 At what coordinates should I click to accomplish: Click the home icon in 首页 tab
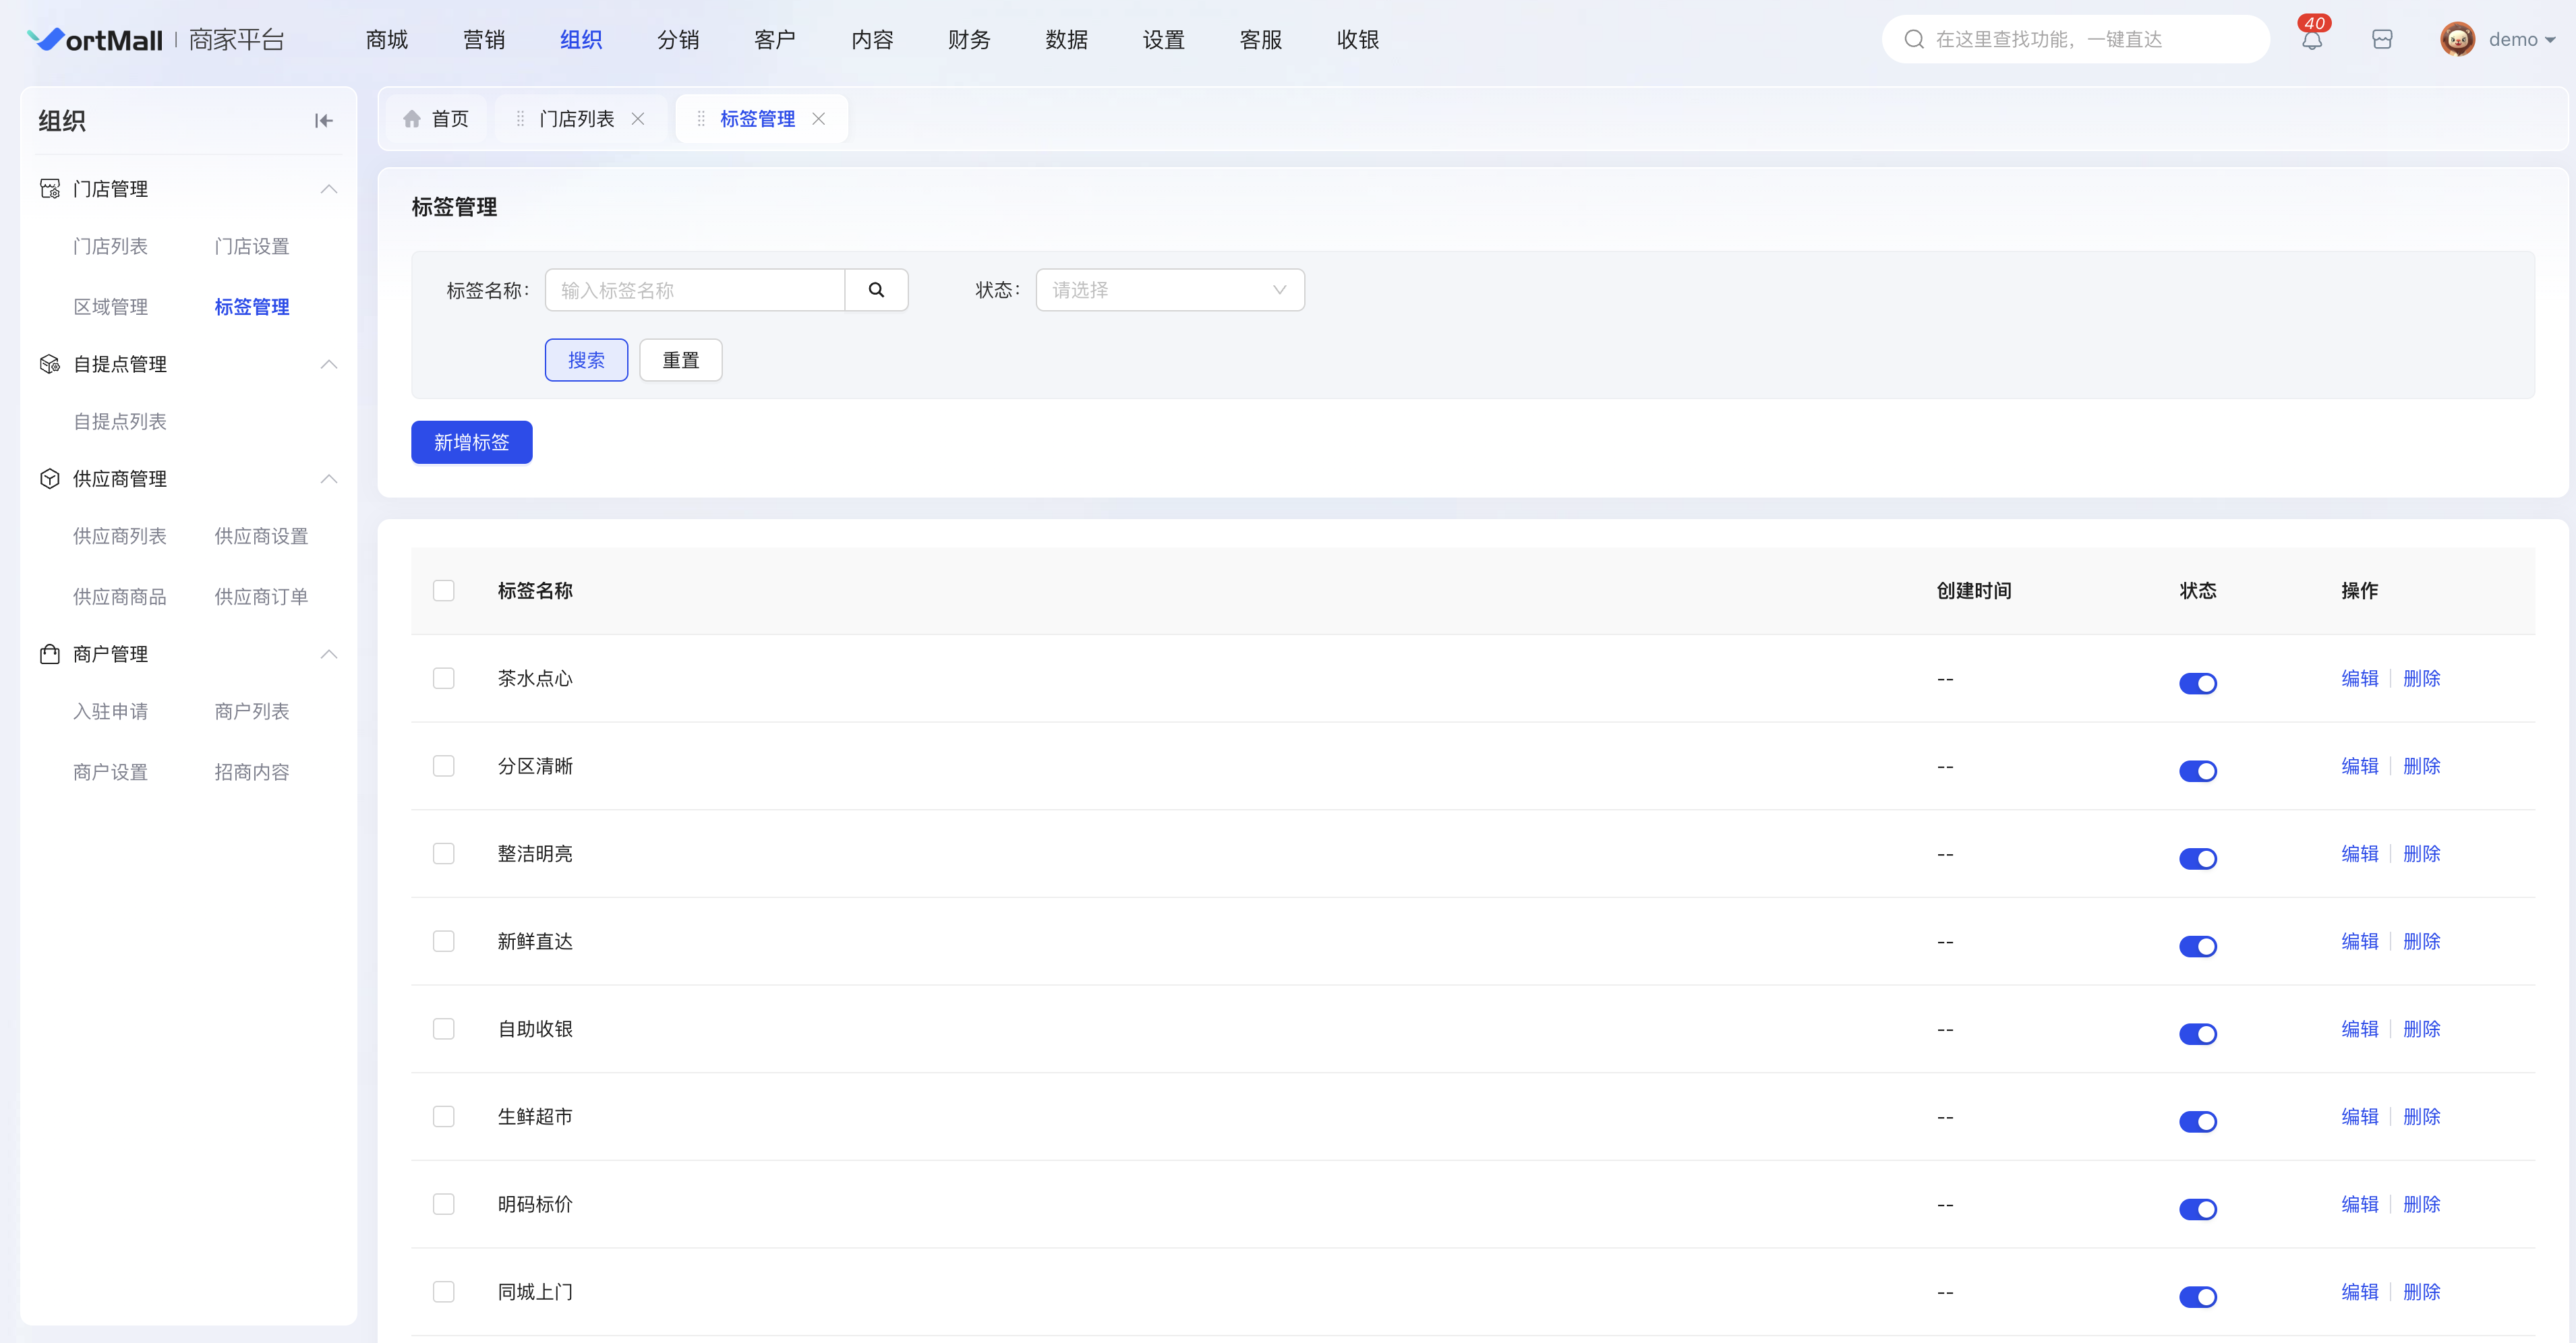point(412,119)
